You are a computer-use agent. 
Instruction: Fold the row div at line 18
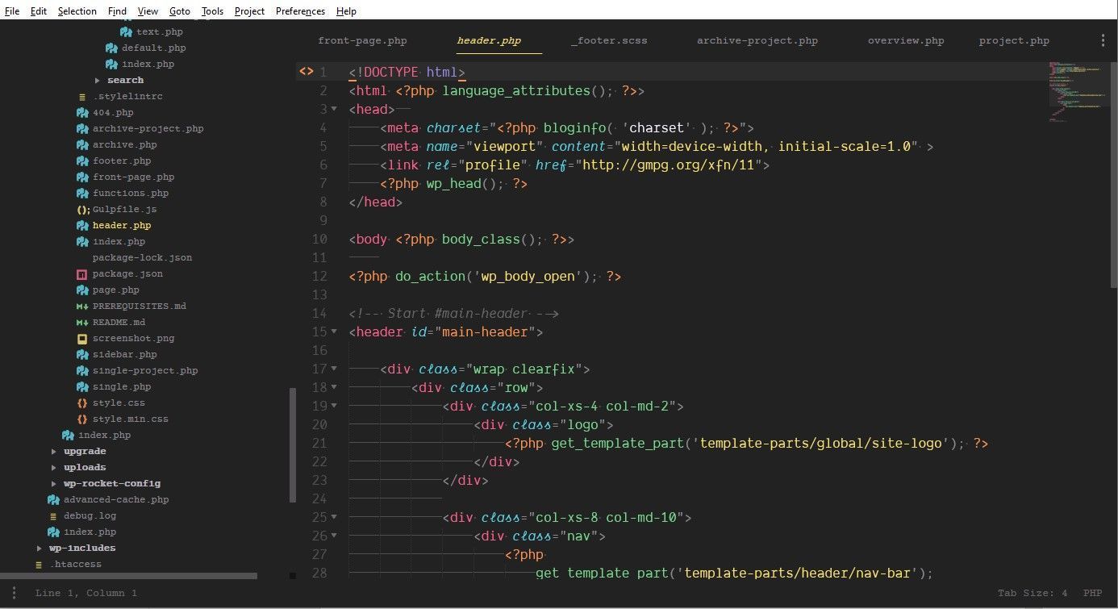[x=334, y=387]
